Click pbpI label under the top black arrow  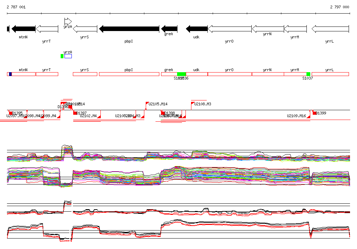click(x=129, y=41)
